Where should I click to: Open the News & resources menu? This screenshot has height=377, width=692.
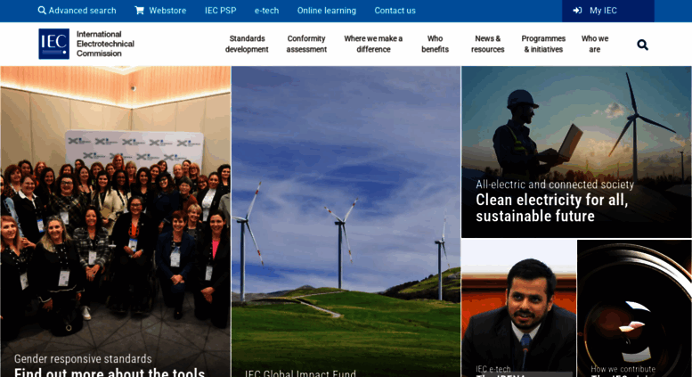coord(488,44)
